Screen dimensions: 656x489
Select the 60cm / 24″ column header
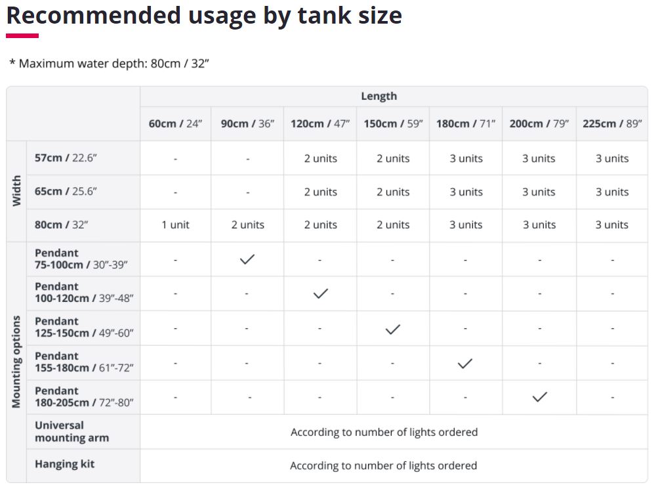coord(175,124)
